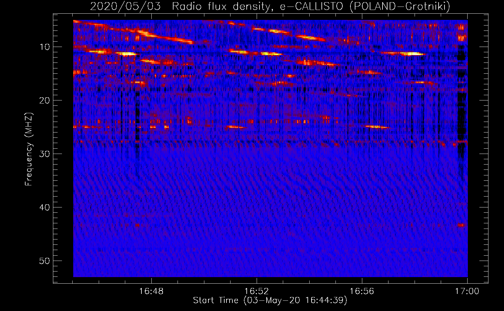This screenshot has width=504, height=311.
Task: Click the plot title 'Radio flux density, e-CALLISTO'
Action: pos(258,6)
